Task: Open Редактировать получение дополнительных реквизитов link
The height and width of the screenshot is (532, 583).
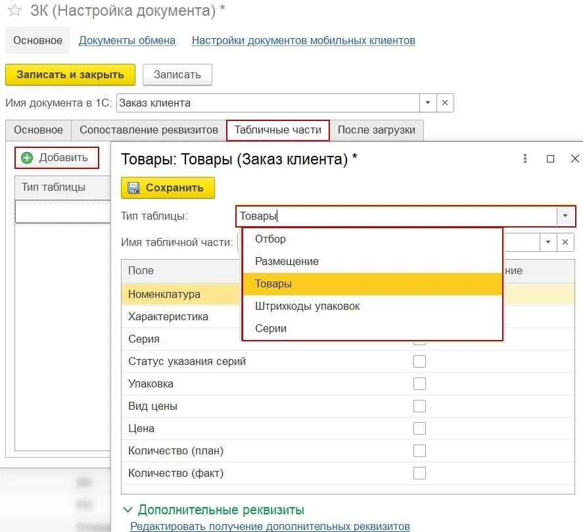Action: click(x=270, y=526)
